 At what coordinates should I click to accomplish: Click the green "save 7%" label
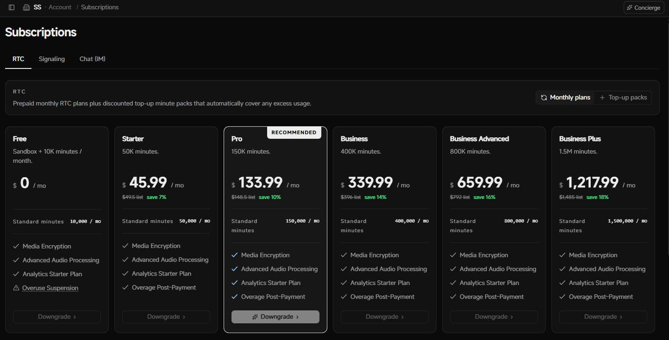pyautogui.click(x=156, y=197)
